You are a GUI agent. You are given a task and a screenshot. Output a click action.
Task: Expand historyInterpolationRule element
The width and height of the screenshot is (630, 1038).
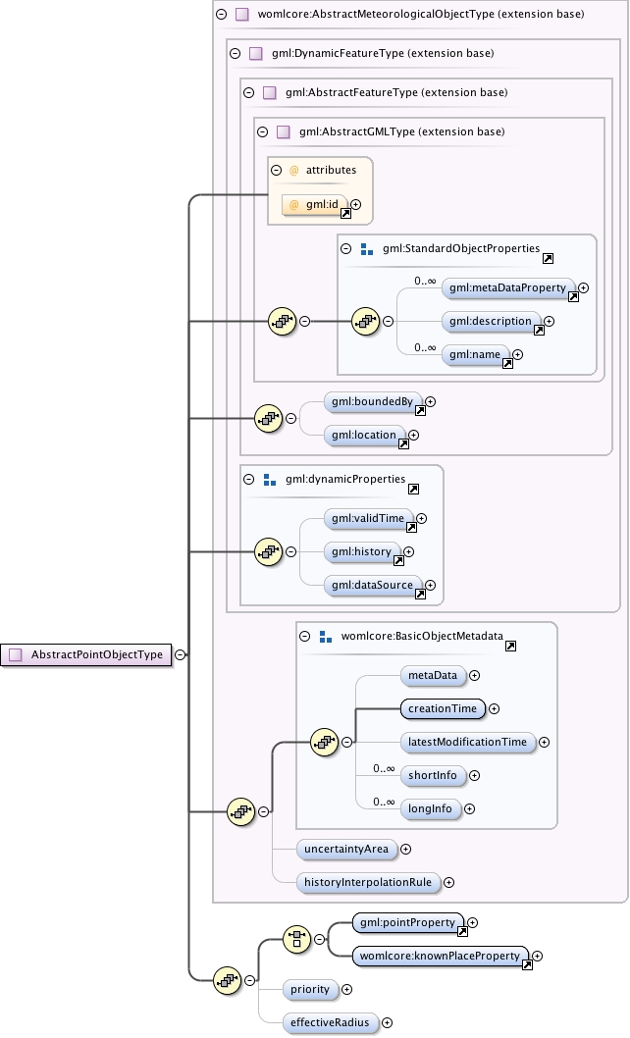448,882
